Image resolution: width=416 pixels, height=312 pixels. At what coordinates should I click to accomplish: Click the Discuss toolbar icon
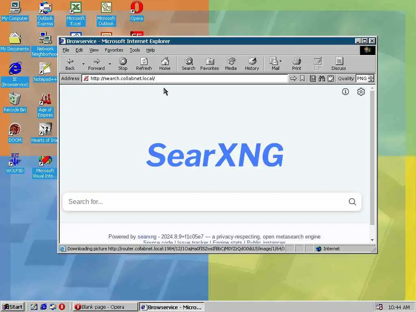click(x=339, y=64)
